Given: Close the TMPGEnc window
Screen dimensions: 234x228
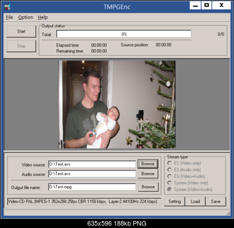Looking at the screenshot, I should click(221, 5).
